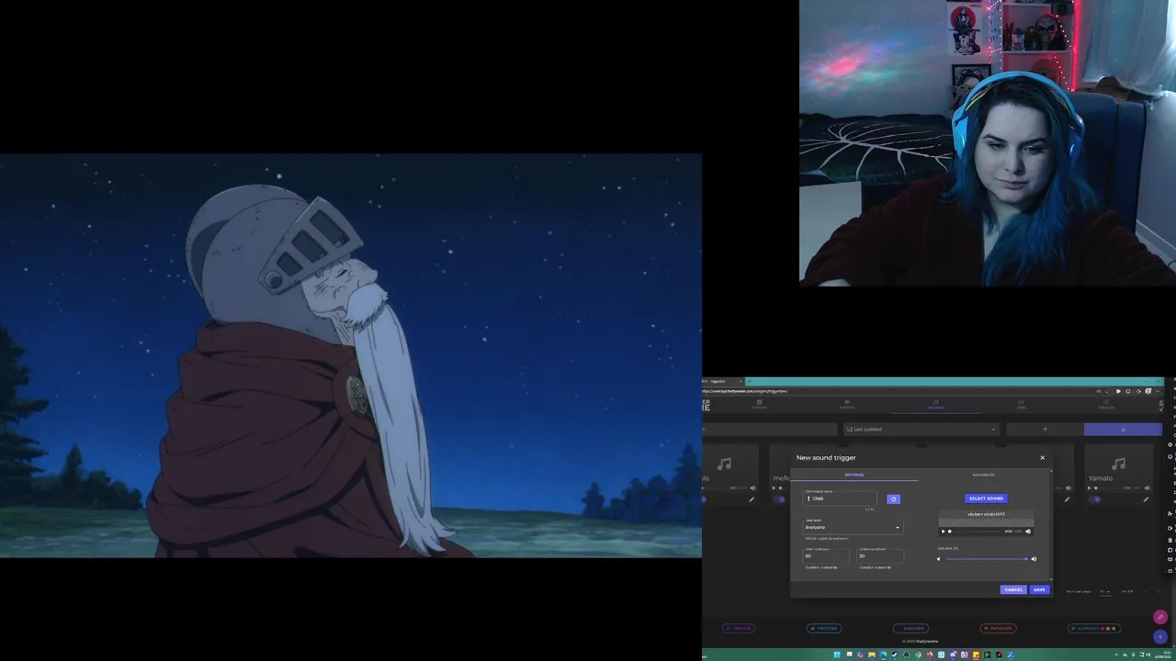Click the User cooldown field
Viewport: 1176px width, 661px height.
point(826,556)
